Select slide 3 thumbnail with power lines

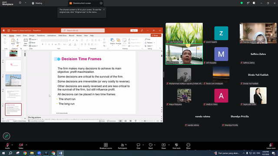(13, 80)
